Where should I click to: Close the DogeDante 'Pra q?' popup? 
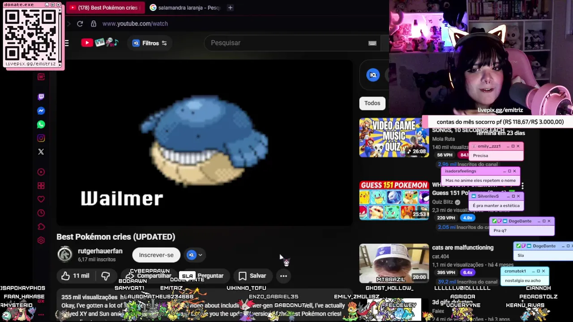coord(549,221)
